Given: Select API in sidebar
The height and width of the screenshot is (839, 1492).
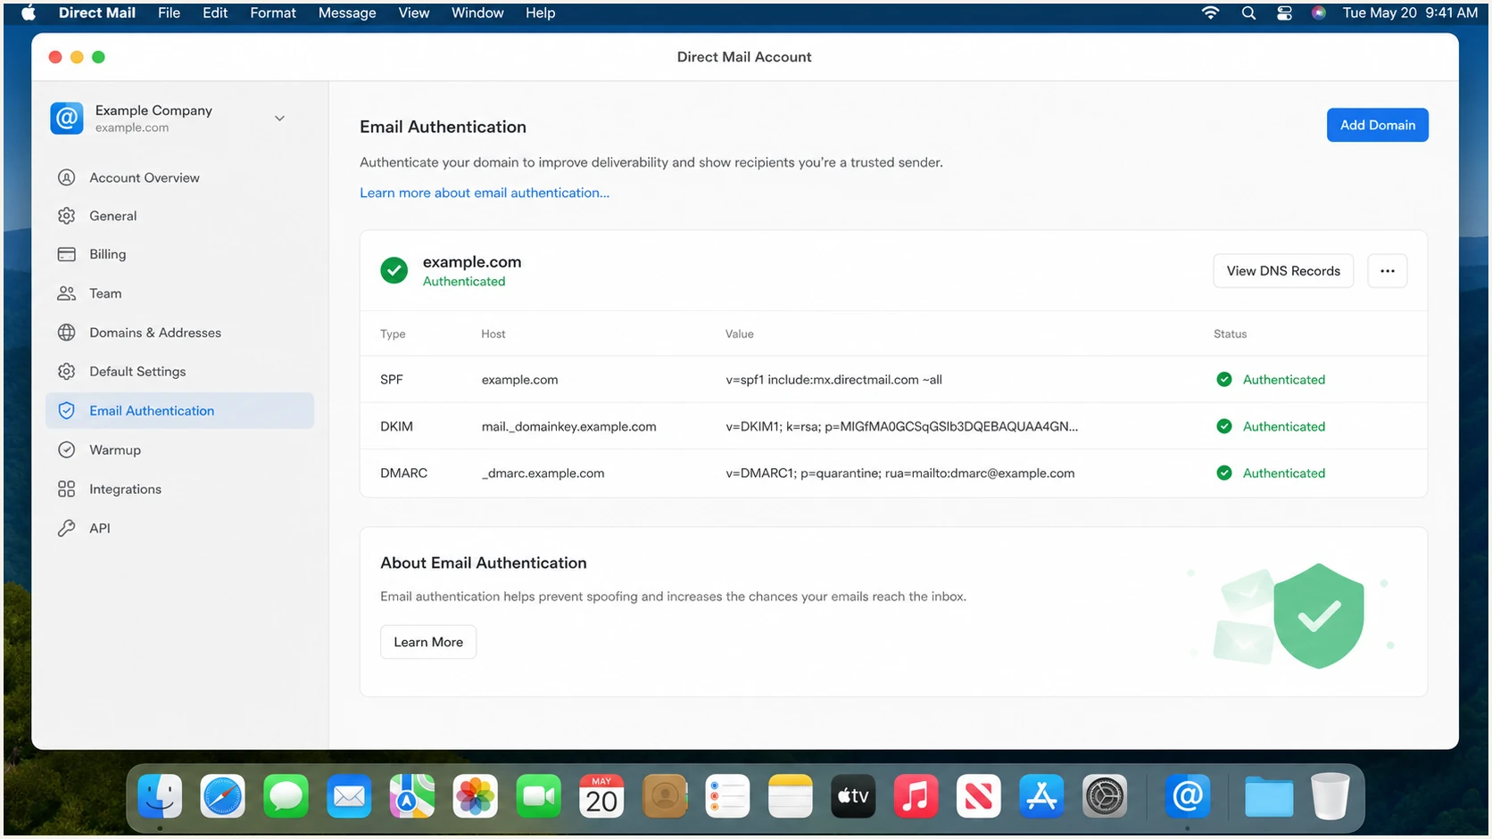Looking at the screenshot, I should 179,528.
